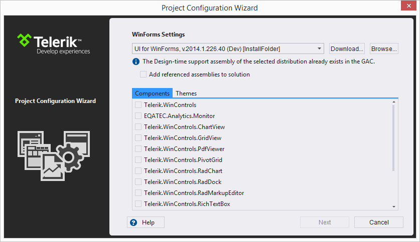The width and height of the screenshot is (420, 242).
Task: Click the WinForms Settings heading
Action: point(158,34)
